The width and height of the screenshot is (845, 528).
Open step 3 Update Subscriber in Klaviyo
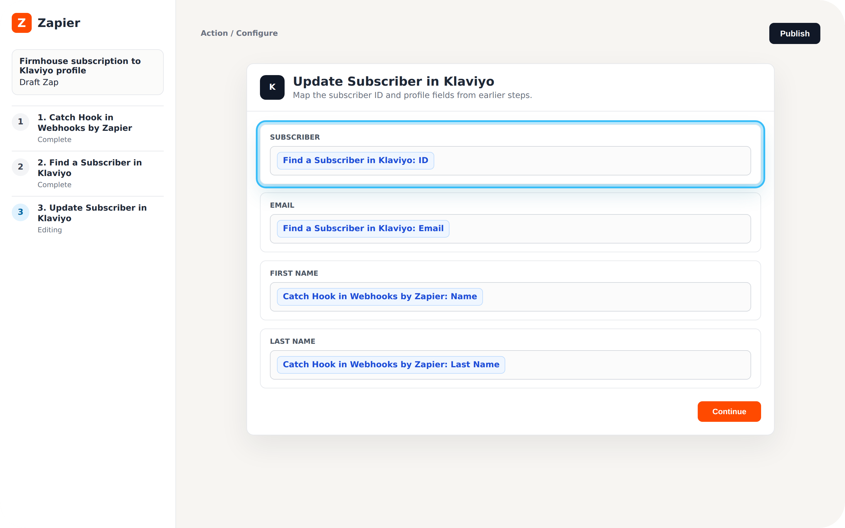[88, 219]
